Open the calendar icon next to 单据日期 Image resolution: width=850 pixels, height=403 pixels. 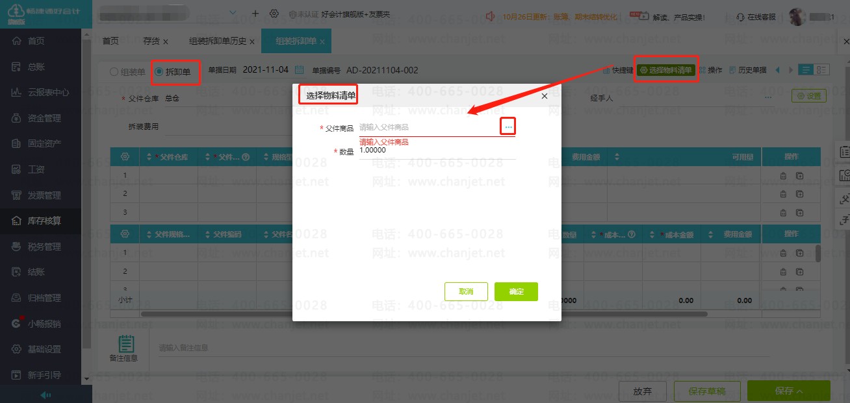pyautogui.click(x=300, y=70)
